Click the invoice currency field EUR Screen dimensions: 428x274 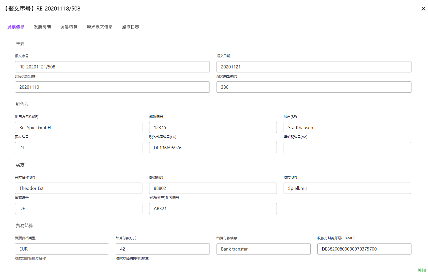[x=62, y=249]
